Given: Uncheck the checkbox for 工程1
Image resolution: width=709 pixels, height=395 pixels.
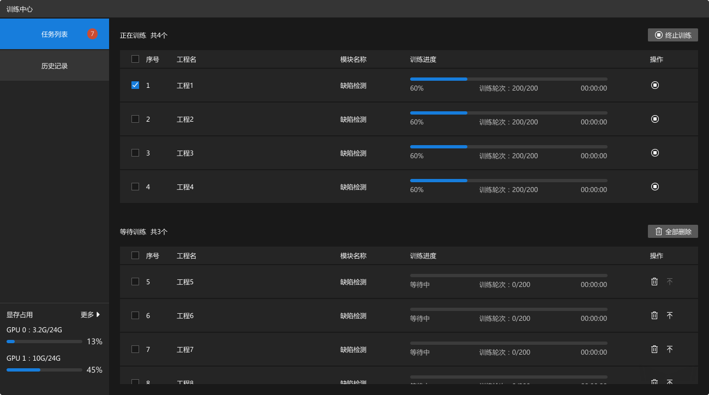Looking at the screenshot, I should pos(135,85).
